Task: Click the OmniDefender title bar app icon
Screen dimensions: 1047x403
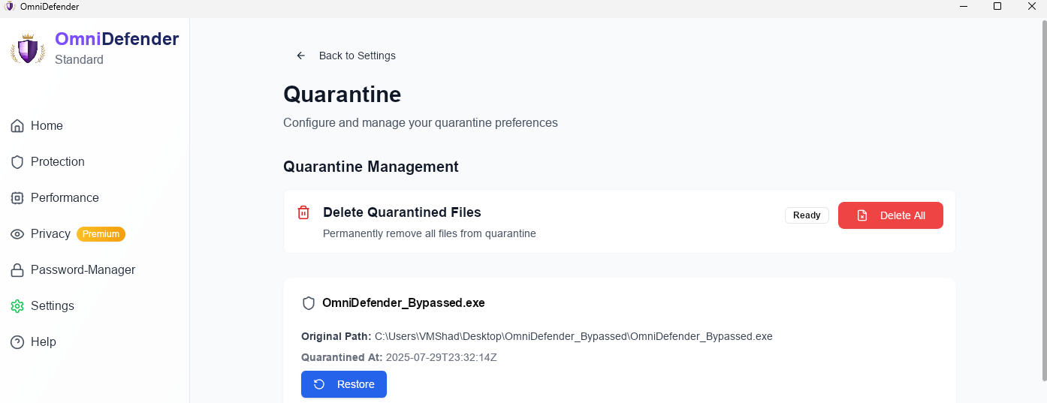Action: (9, 7)
